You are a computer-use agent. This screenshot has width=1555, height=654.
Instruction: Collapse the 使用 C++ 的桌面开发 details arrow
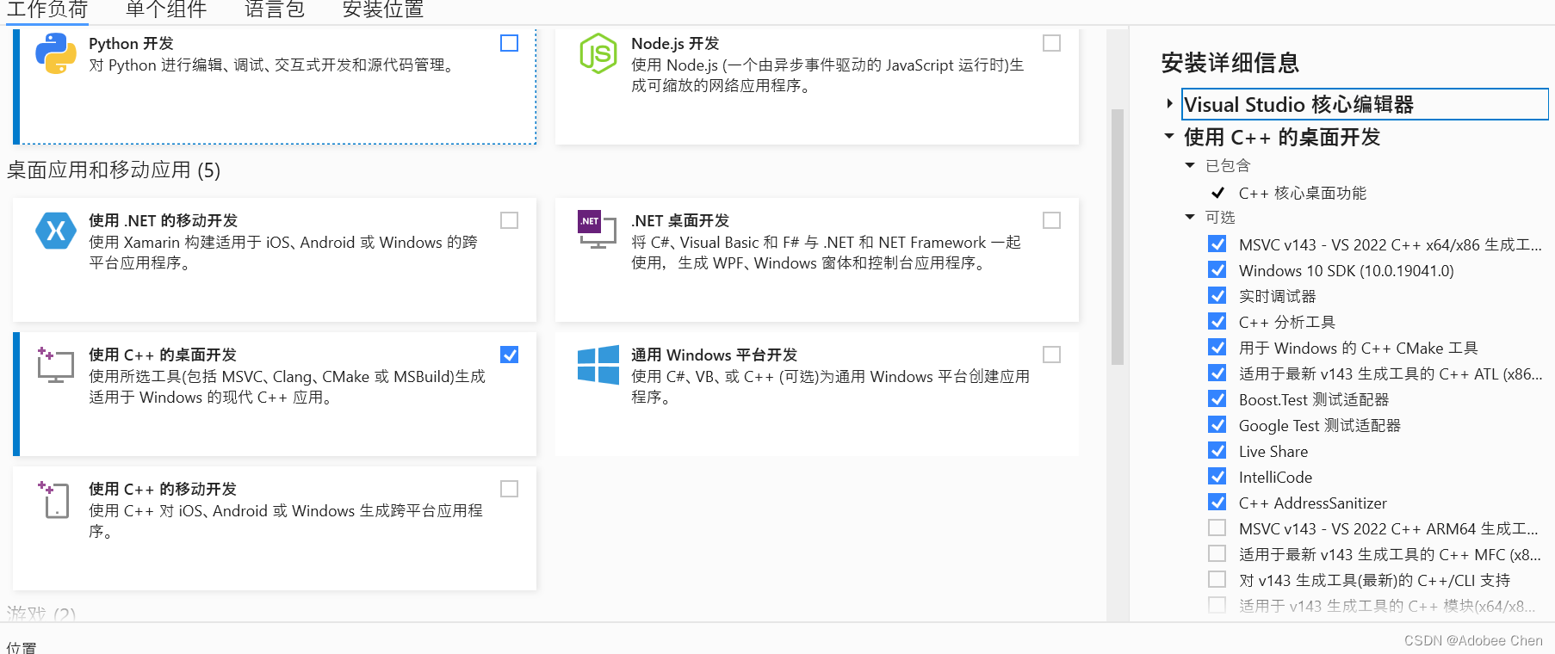click(x=1169, y=136)
